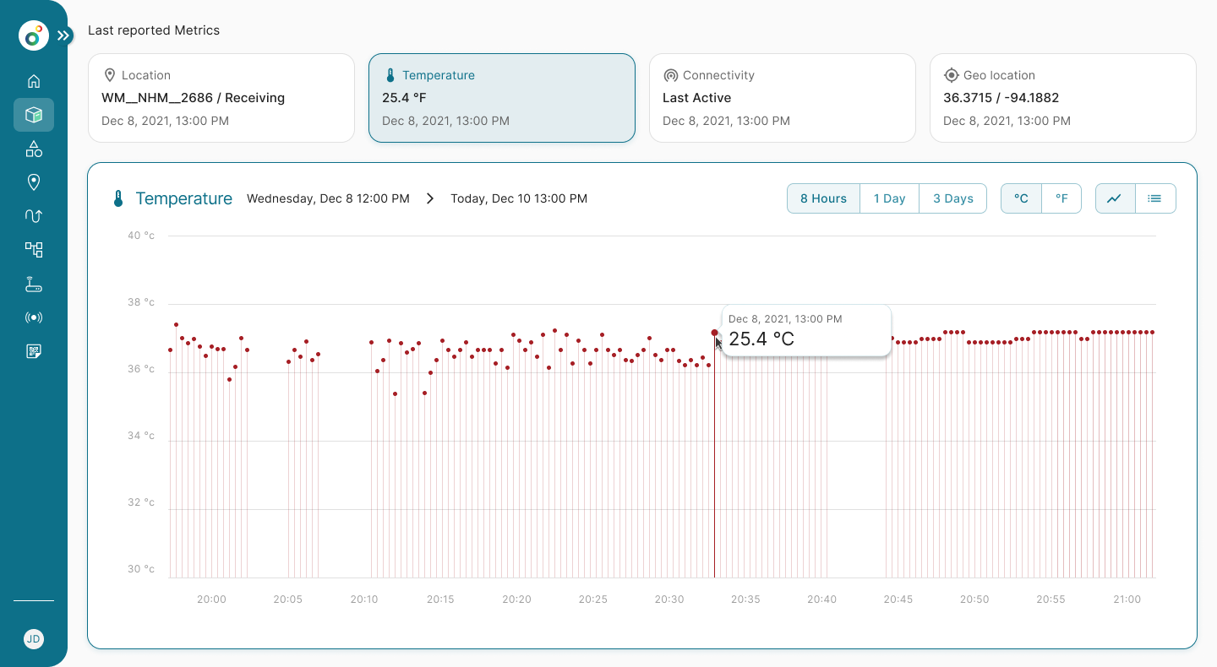Select the Connectivity metric card

pyautogui.click(x=783, y=98)
